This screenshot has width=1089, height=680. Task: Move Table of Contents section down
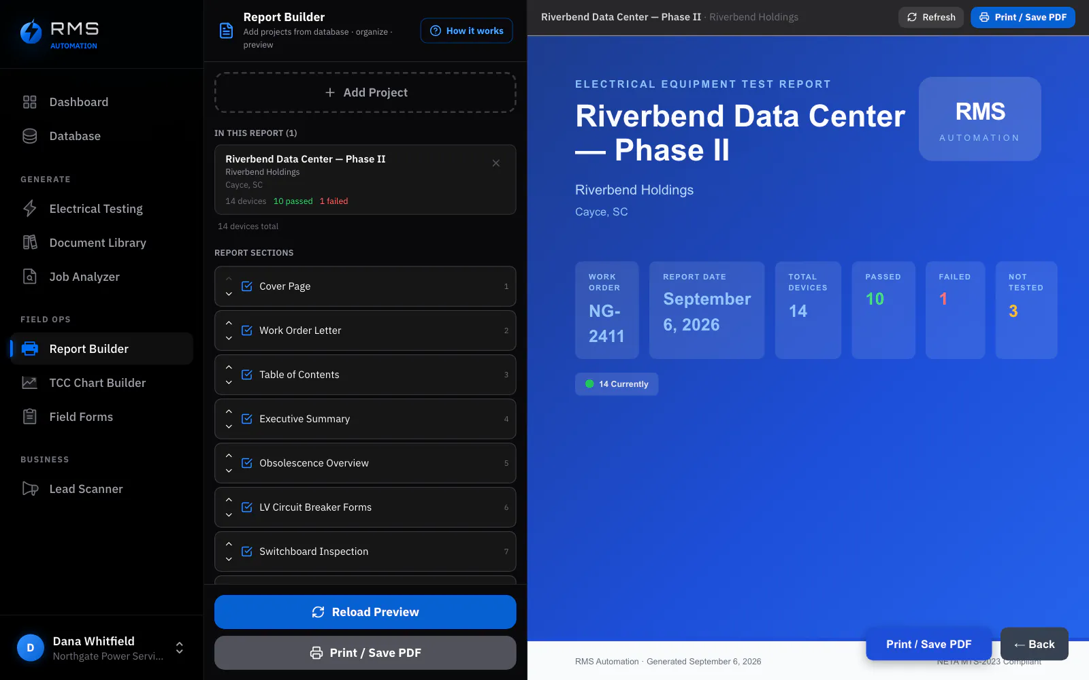coord(229,382)
